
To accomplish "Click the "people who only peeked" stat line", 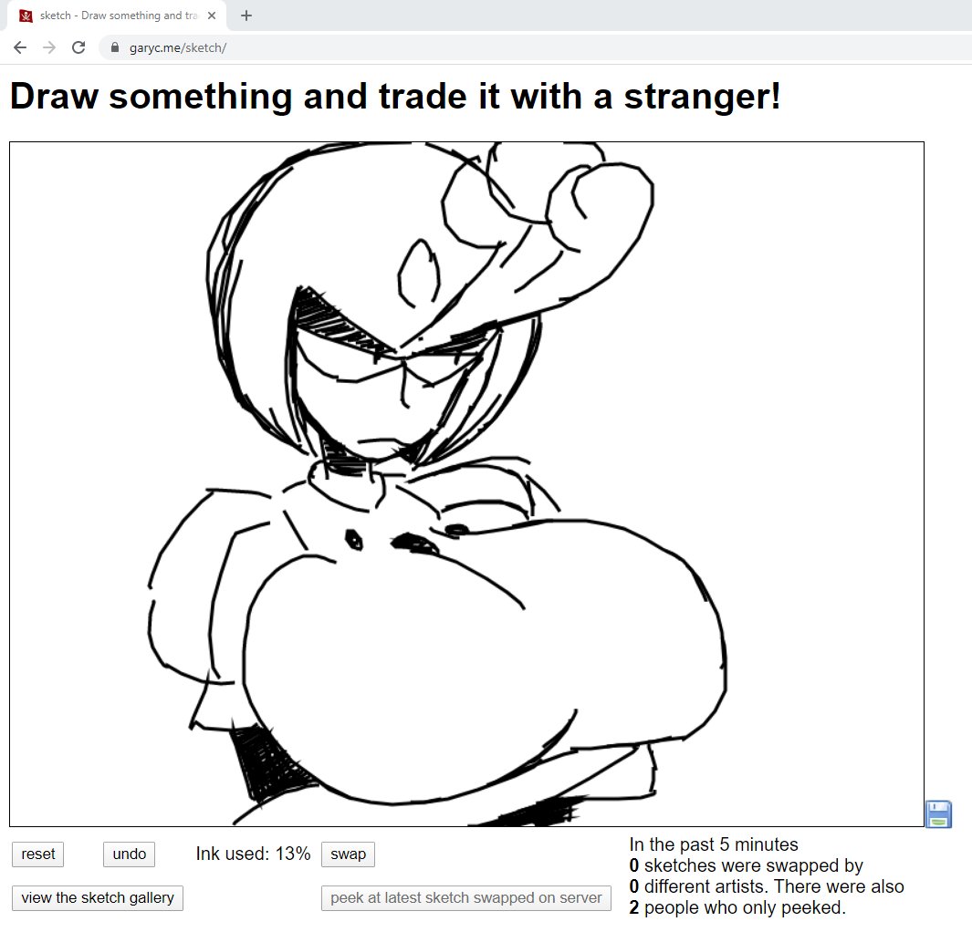I will (x=737, y=907).
